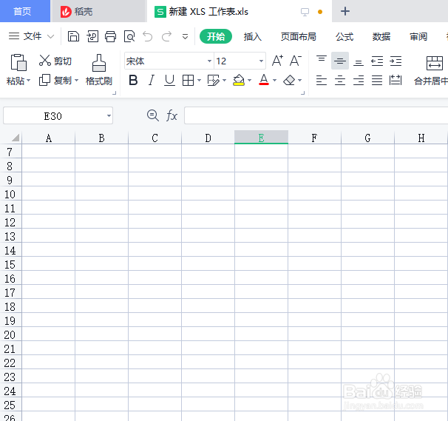The image size is (448, 421).
Task: Open fill color dropdown arrow
Action: coord(249,81)
